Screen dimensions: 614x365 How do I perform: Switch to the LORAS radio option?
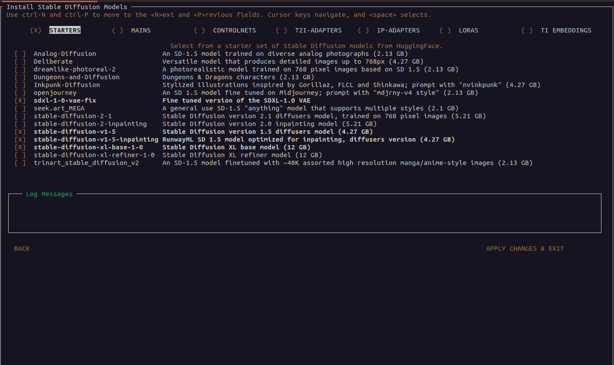click(445, 30)
